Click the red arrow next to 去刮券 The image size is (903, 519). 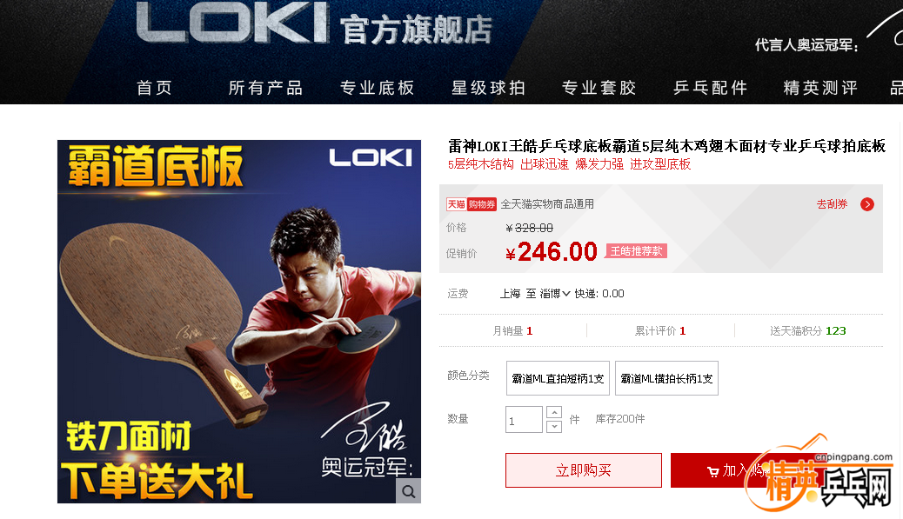click(866, 204)
